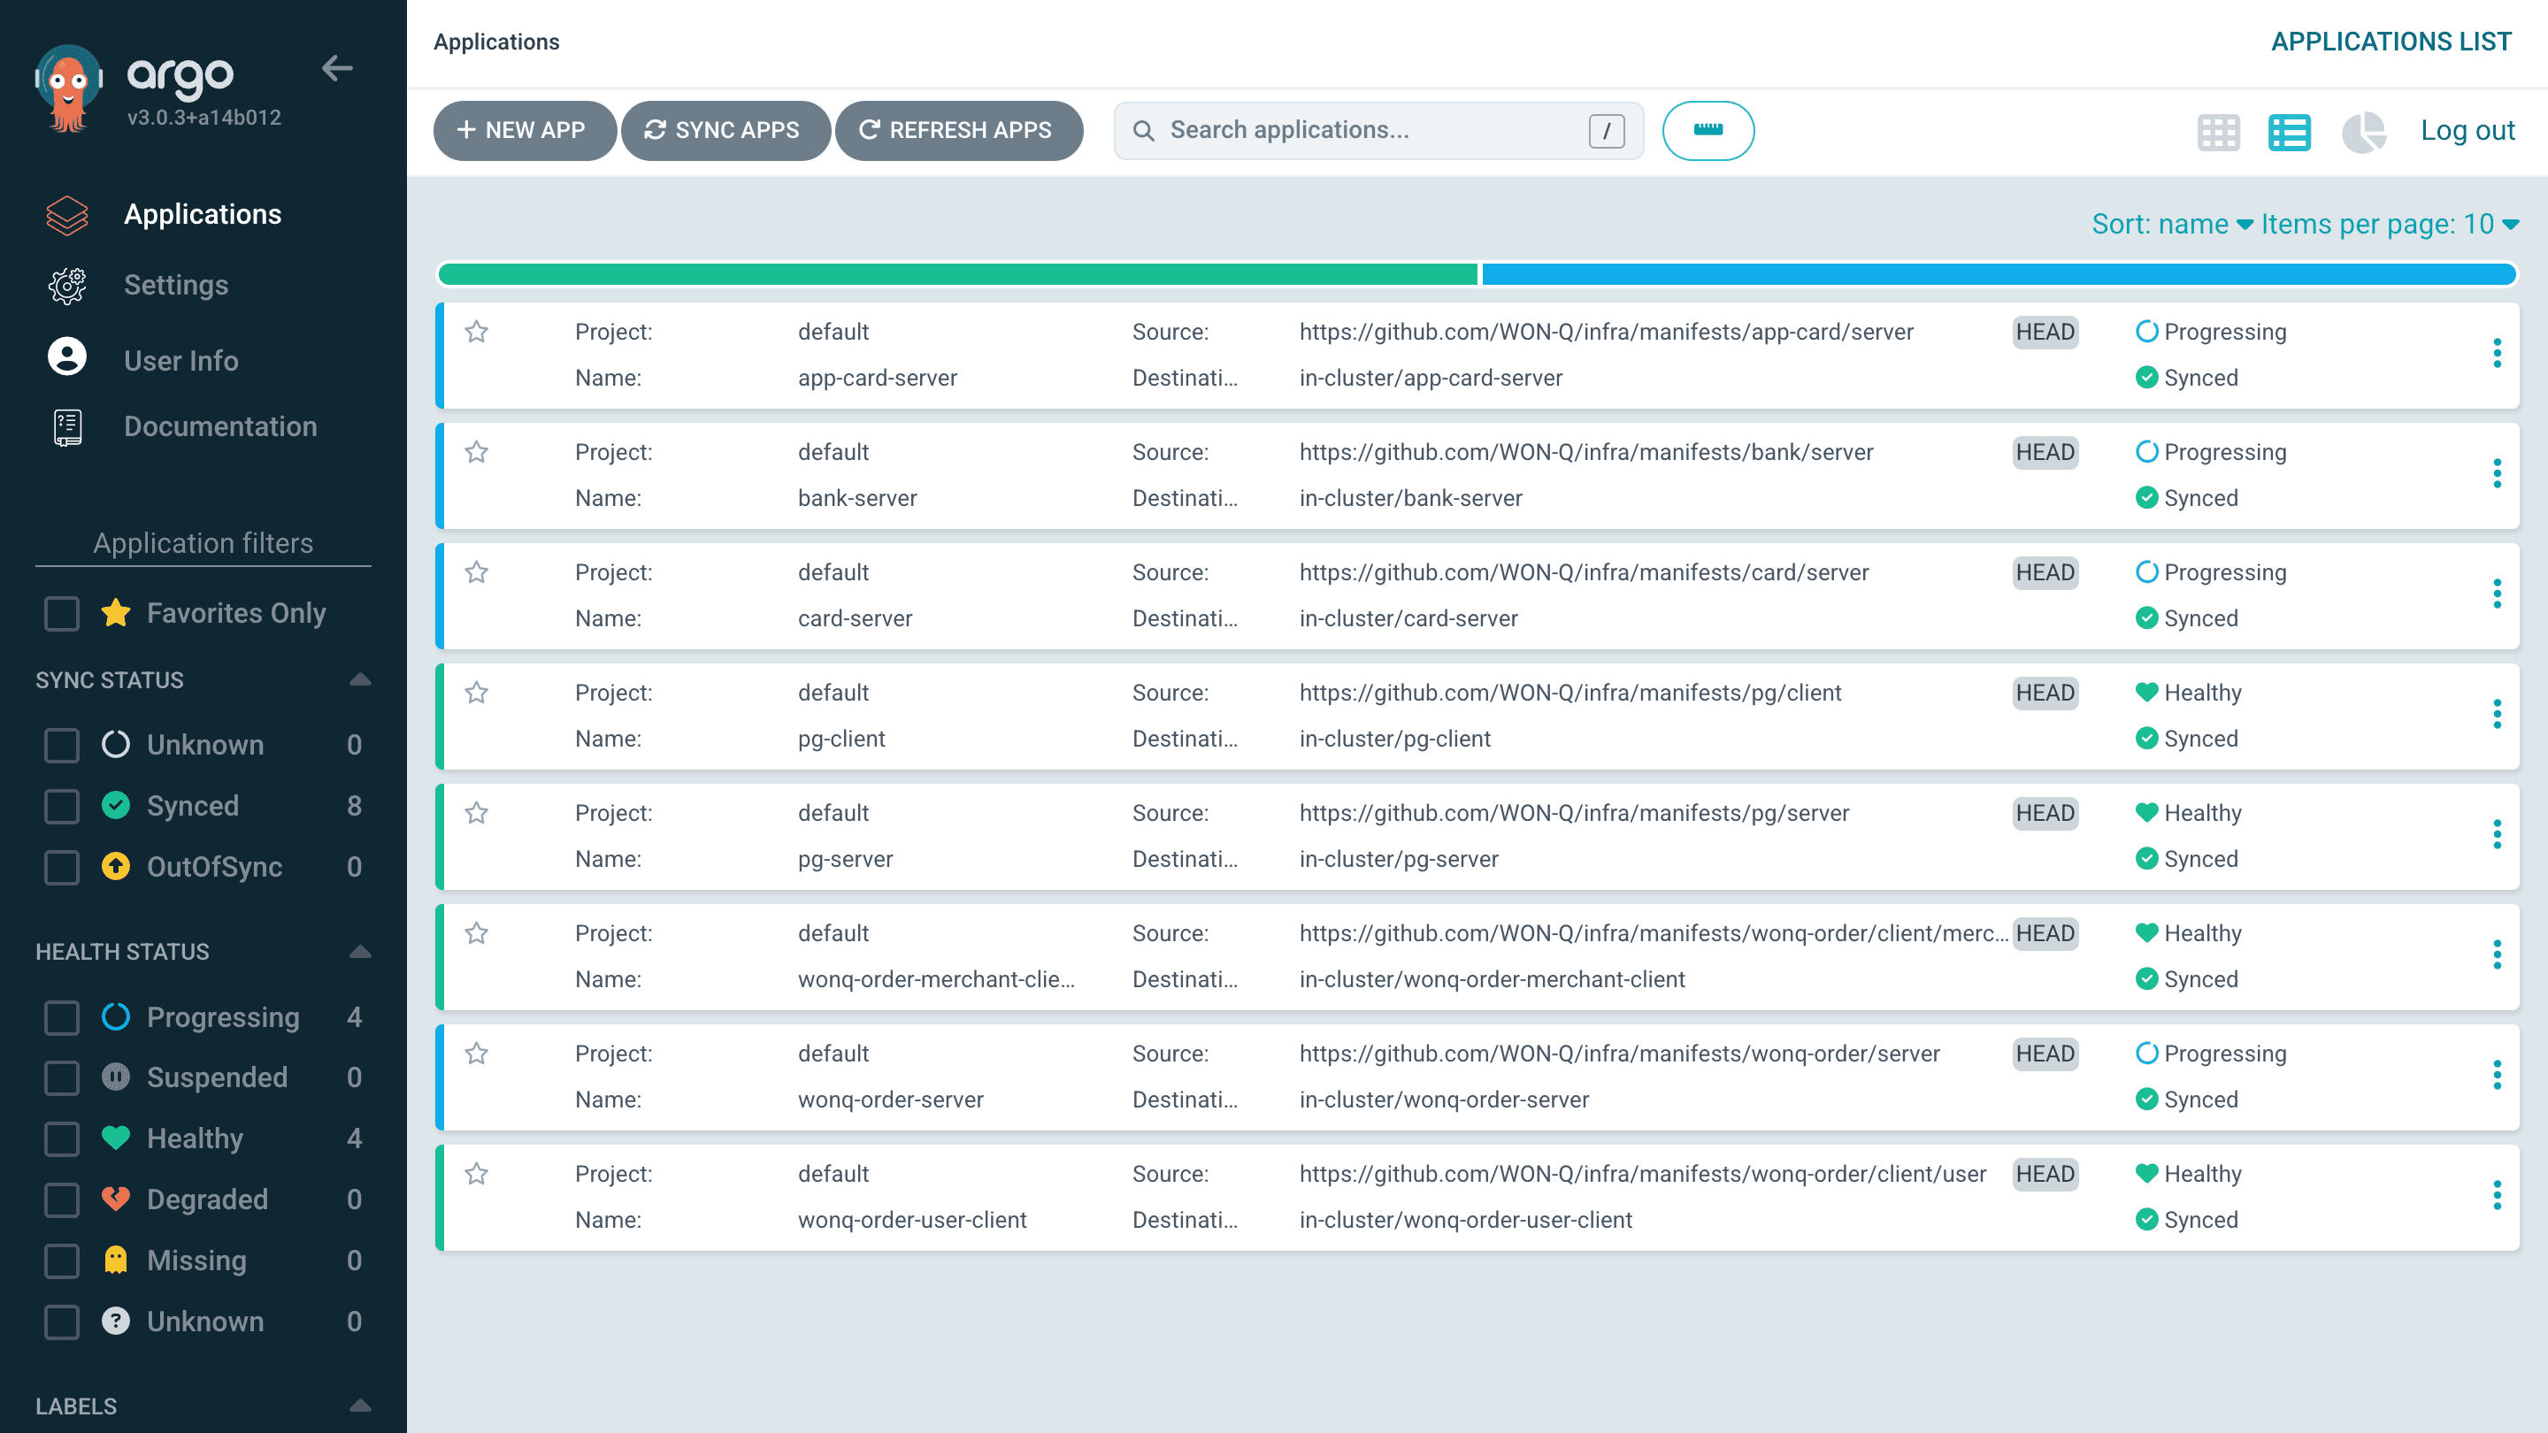Click the ruler width toggle button

(1708, 131)
